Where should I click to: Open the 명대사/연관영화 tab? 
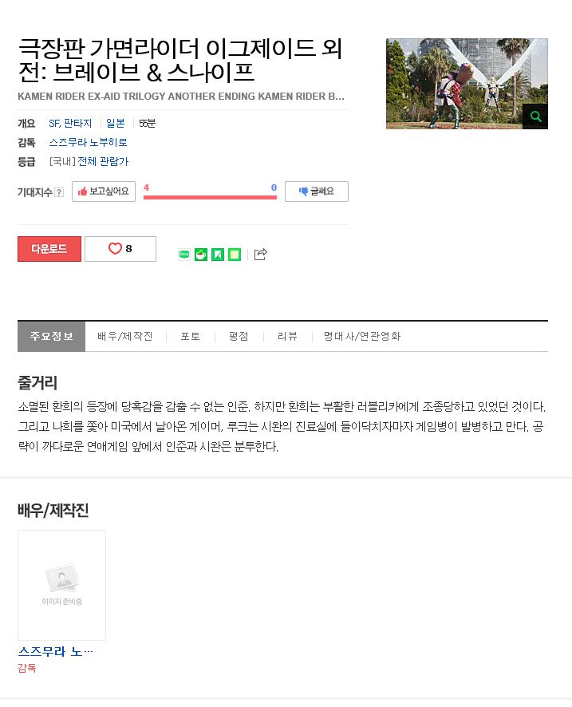(x=362, y=337)
